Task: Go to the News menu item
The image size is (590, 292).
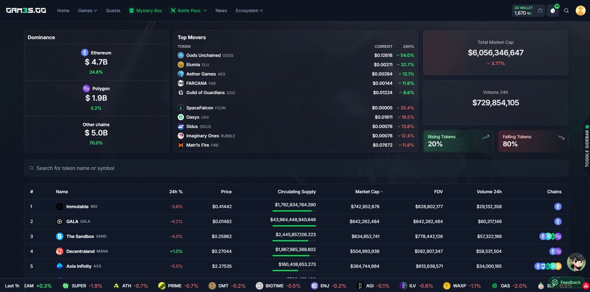Action: click(221, 10)
